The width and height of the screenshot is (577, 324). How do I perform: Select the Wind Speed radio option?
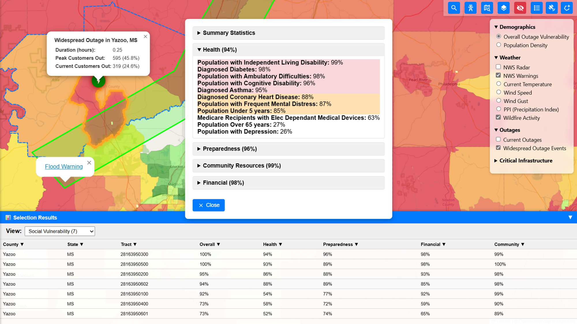(499, 92)
